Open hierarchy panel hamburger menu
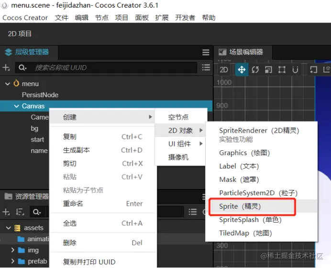 [206, 52]
